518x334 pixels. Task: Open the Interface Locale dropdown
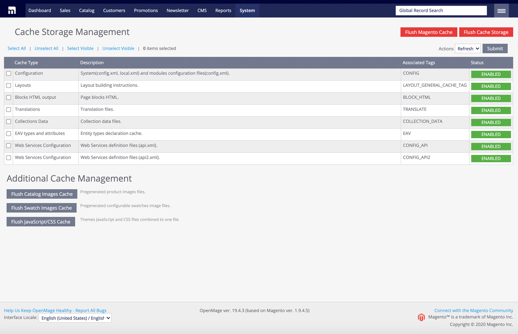[x=75, y=318]
